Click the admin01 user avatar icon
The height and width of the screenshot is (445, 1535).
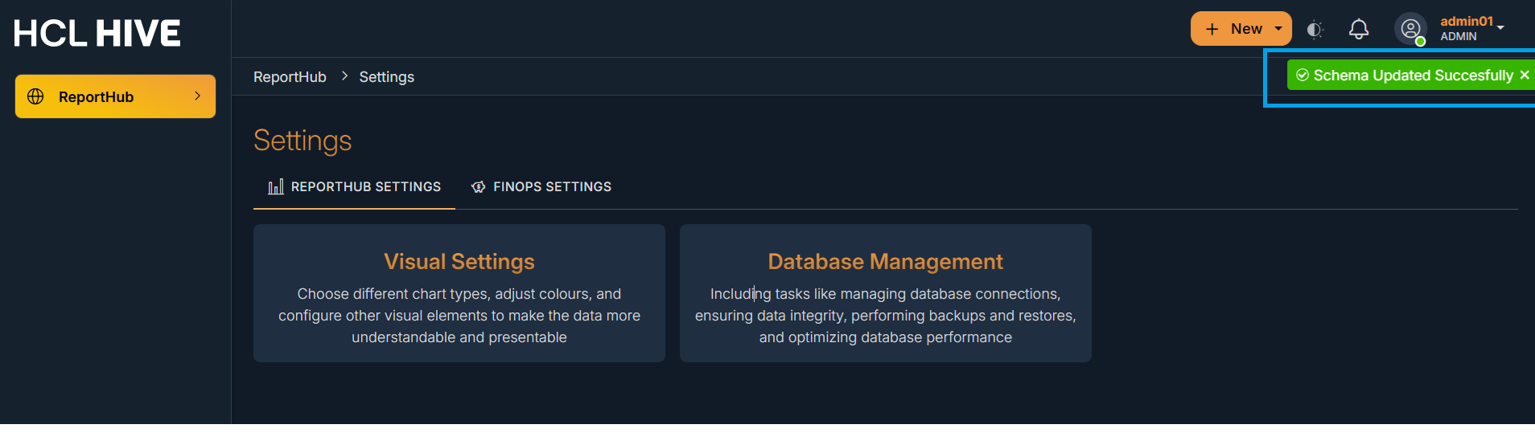1410,30
